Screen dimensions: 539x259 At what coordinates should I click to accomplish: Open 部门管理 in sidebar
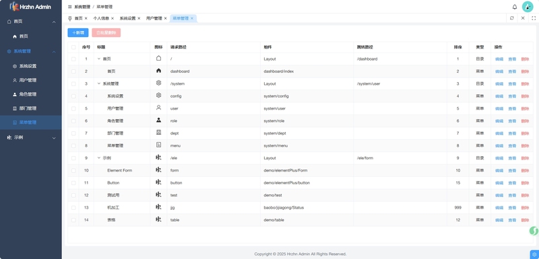pyautogui.click(x=31, y=108)
